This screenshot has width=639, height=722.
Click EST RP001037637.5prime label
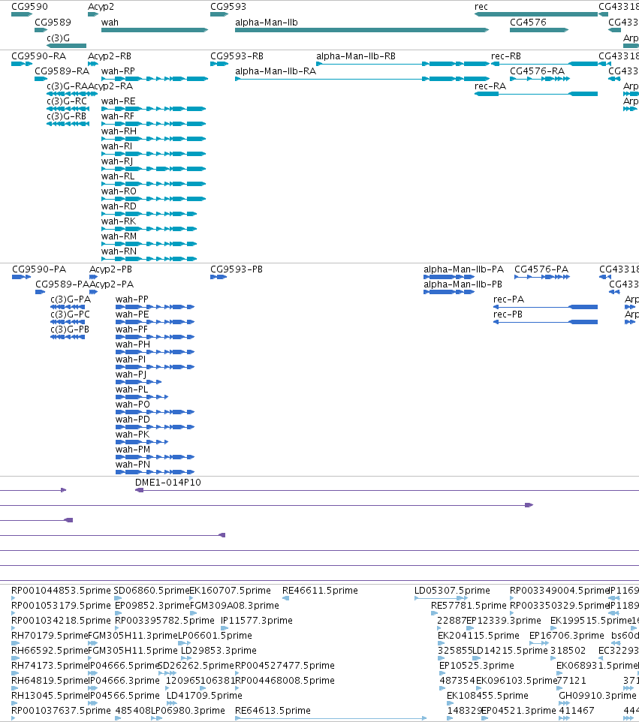click(x=61, y=711)
